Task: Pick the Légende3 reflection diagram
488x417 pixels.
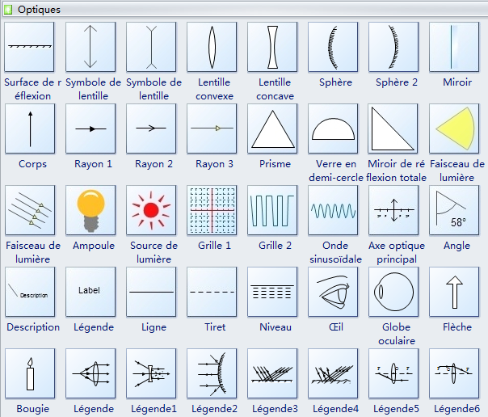Action: (x=272, y=373)
